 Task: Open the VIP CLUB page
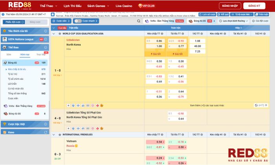146,6
